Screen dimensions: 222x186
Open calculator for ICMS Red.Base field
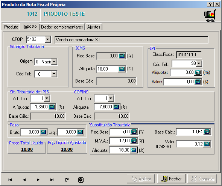(x=122, y=56)
